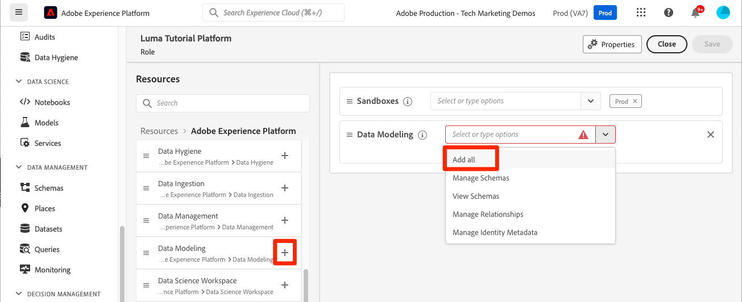Screen dimensions: 742x302
Task: Open the help question mark icon
Action: [x=669, y=13]
